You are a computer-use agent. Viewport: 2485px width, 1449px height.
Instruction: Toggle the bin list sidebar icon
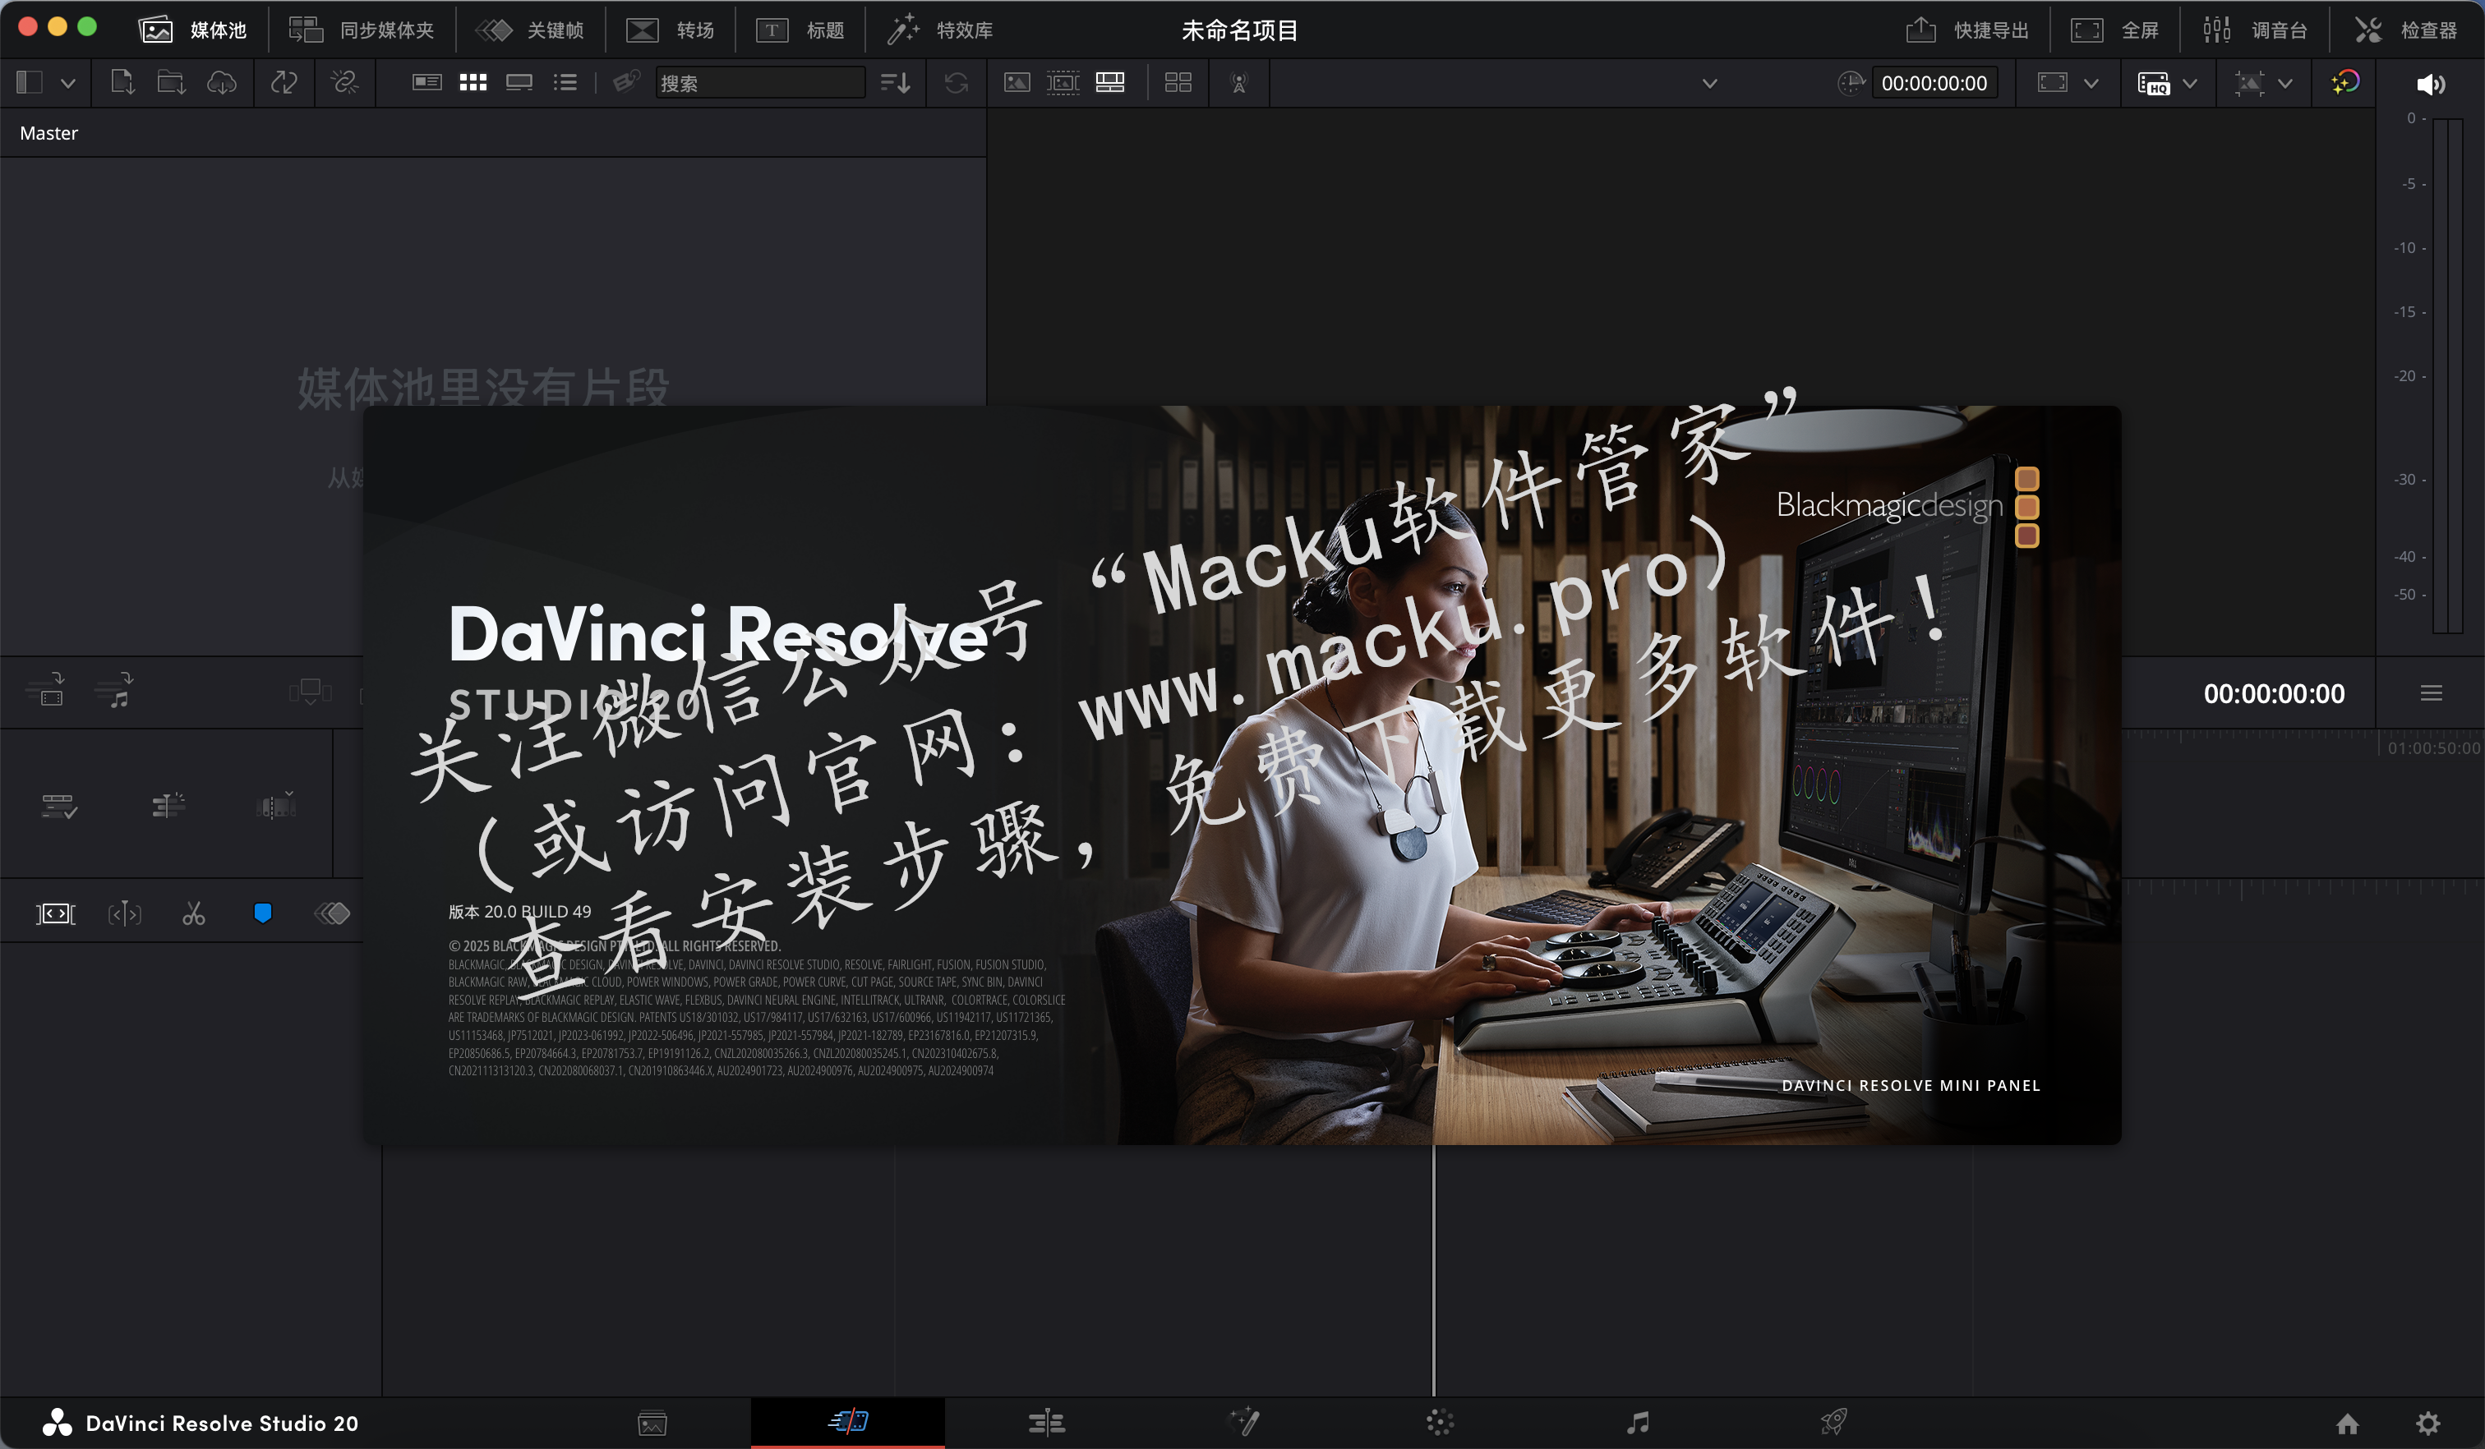pyautogui.click(x=30, y=83)
